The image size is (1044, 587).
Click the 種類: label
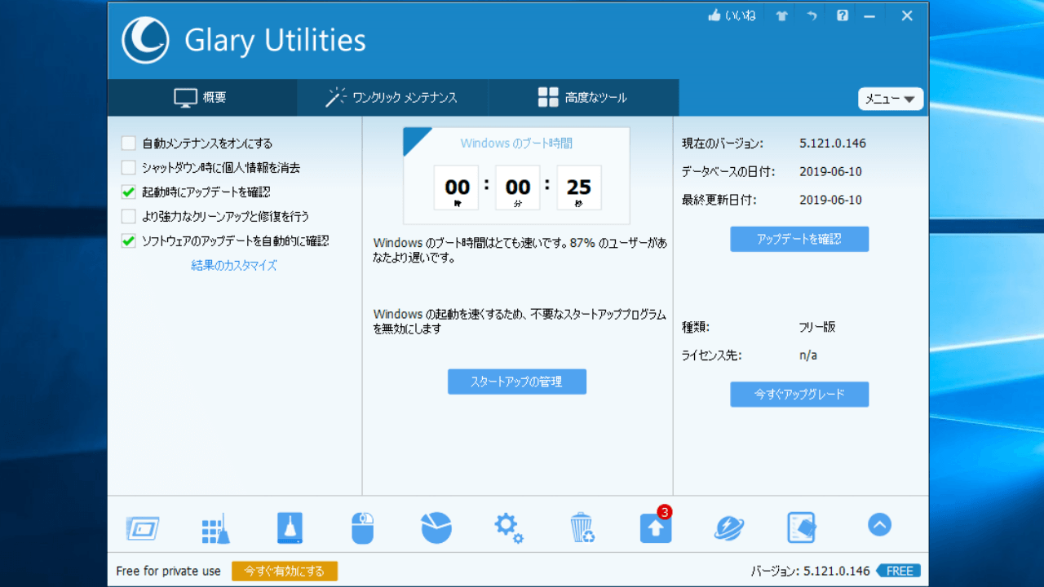click(x=696, y=327)
